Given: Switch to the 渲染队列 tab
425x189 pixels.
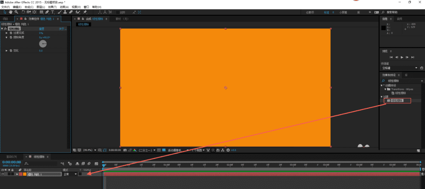Looking at the screenshot, I should tap(12, 157).
